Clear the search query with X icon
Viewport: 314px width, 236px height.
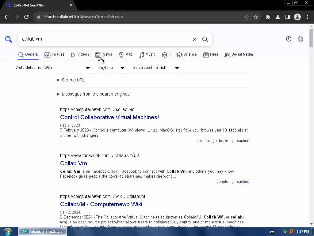194,39
